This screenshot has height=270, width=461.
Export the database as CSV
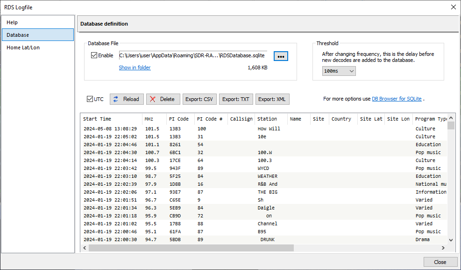pos(199,99)
